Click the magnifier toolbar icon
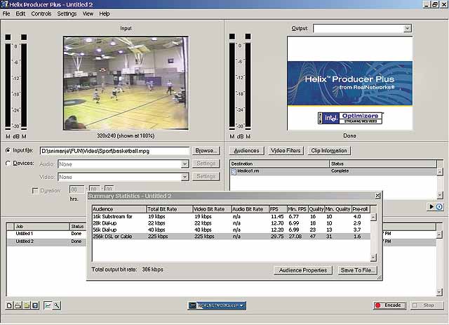The width and height of the screenshot is (449, 325). (x=56, y=305)
